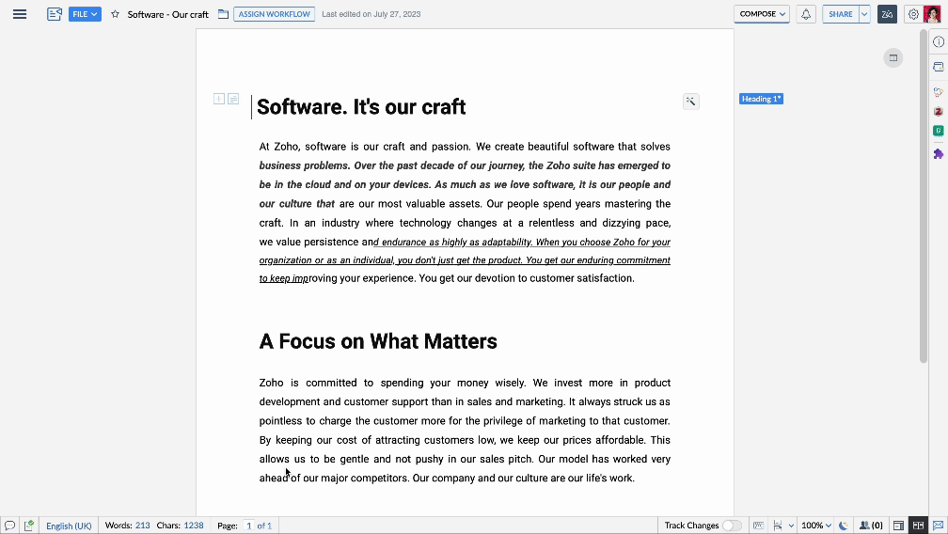
Task: Open the COMPOSE dropdown
Action: (762, 14)
